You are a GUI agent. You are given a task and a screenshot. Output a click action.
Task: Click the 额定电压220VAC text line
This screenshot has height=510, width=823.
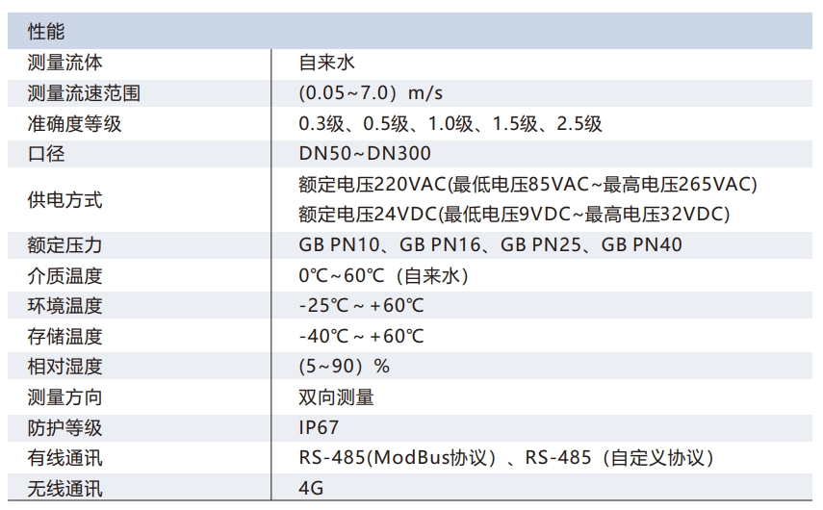click(x=527, y=185)
